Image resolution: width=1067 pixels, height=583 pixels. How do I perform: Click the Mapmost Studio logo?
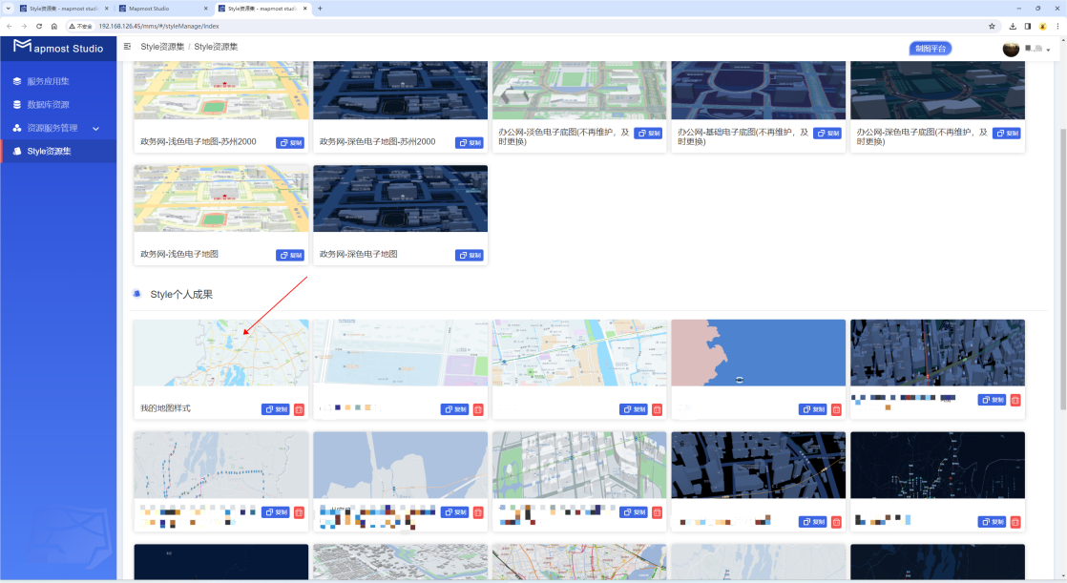(x=58, y=47)
